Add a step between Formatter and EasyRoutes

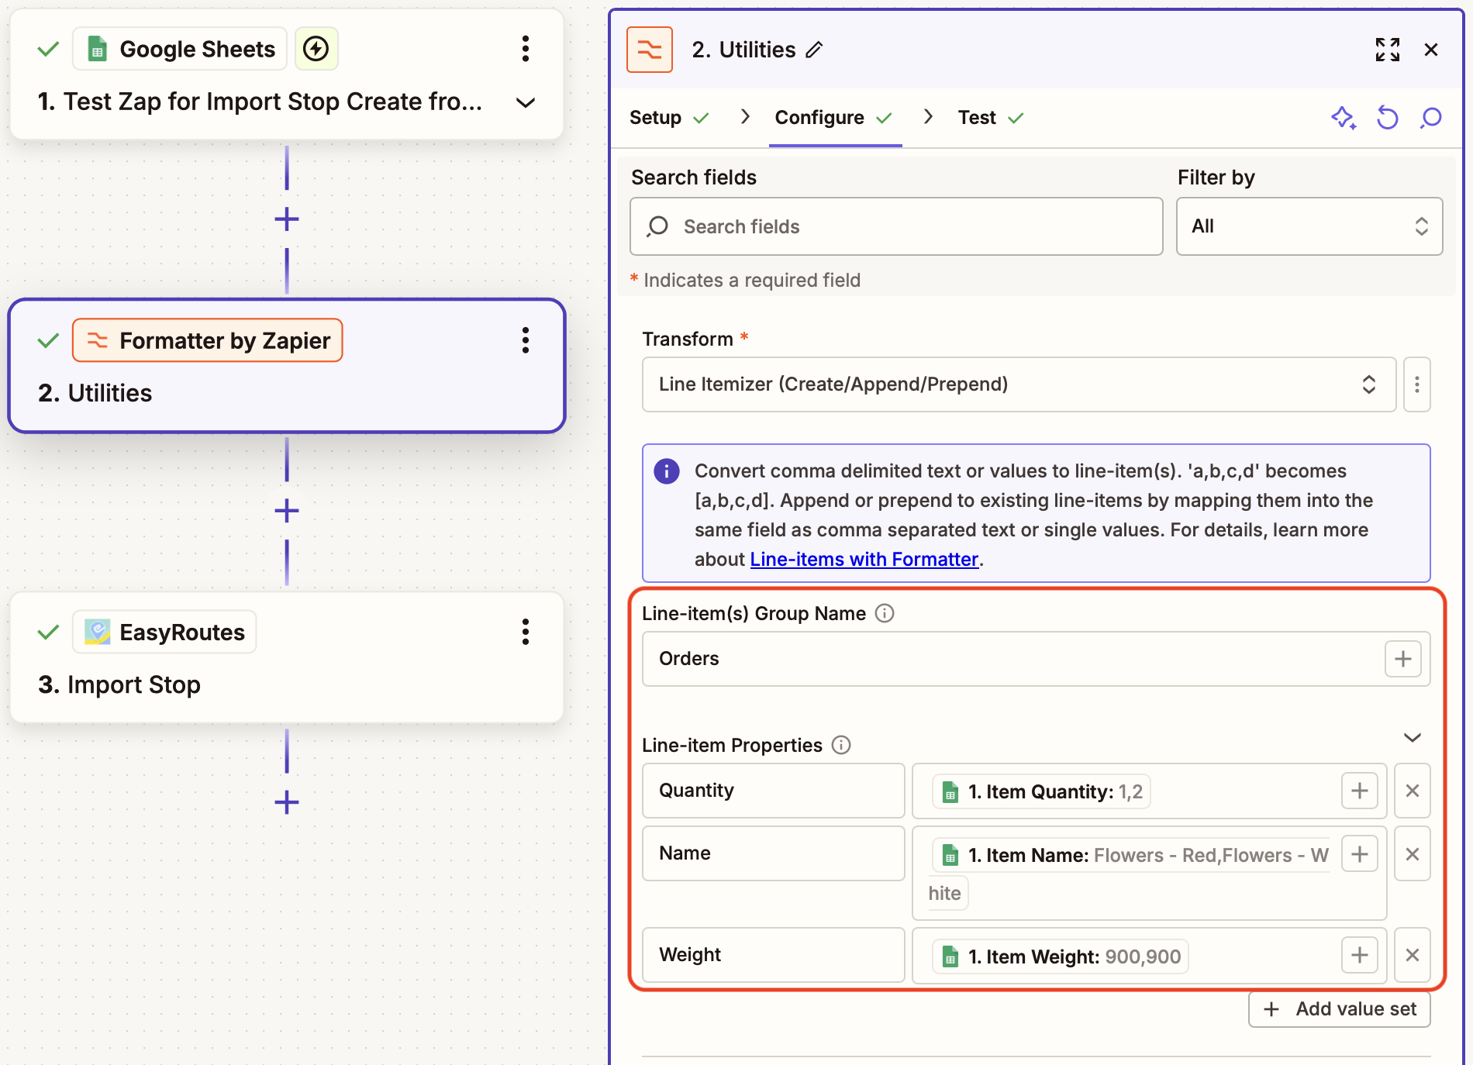[x=287, y=511]
